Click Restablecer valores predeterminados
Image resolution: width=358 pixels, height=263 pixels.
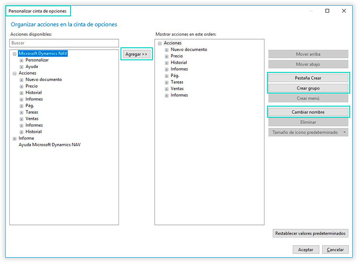click(x=310, y=234)
